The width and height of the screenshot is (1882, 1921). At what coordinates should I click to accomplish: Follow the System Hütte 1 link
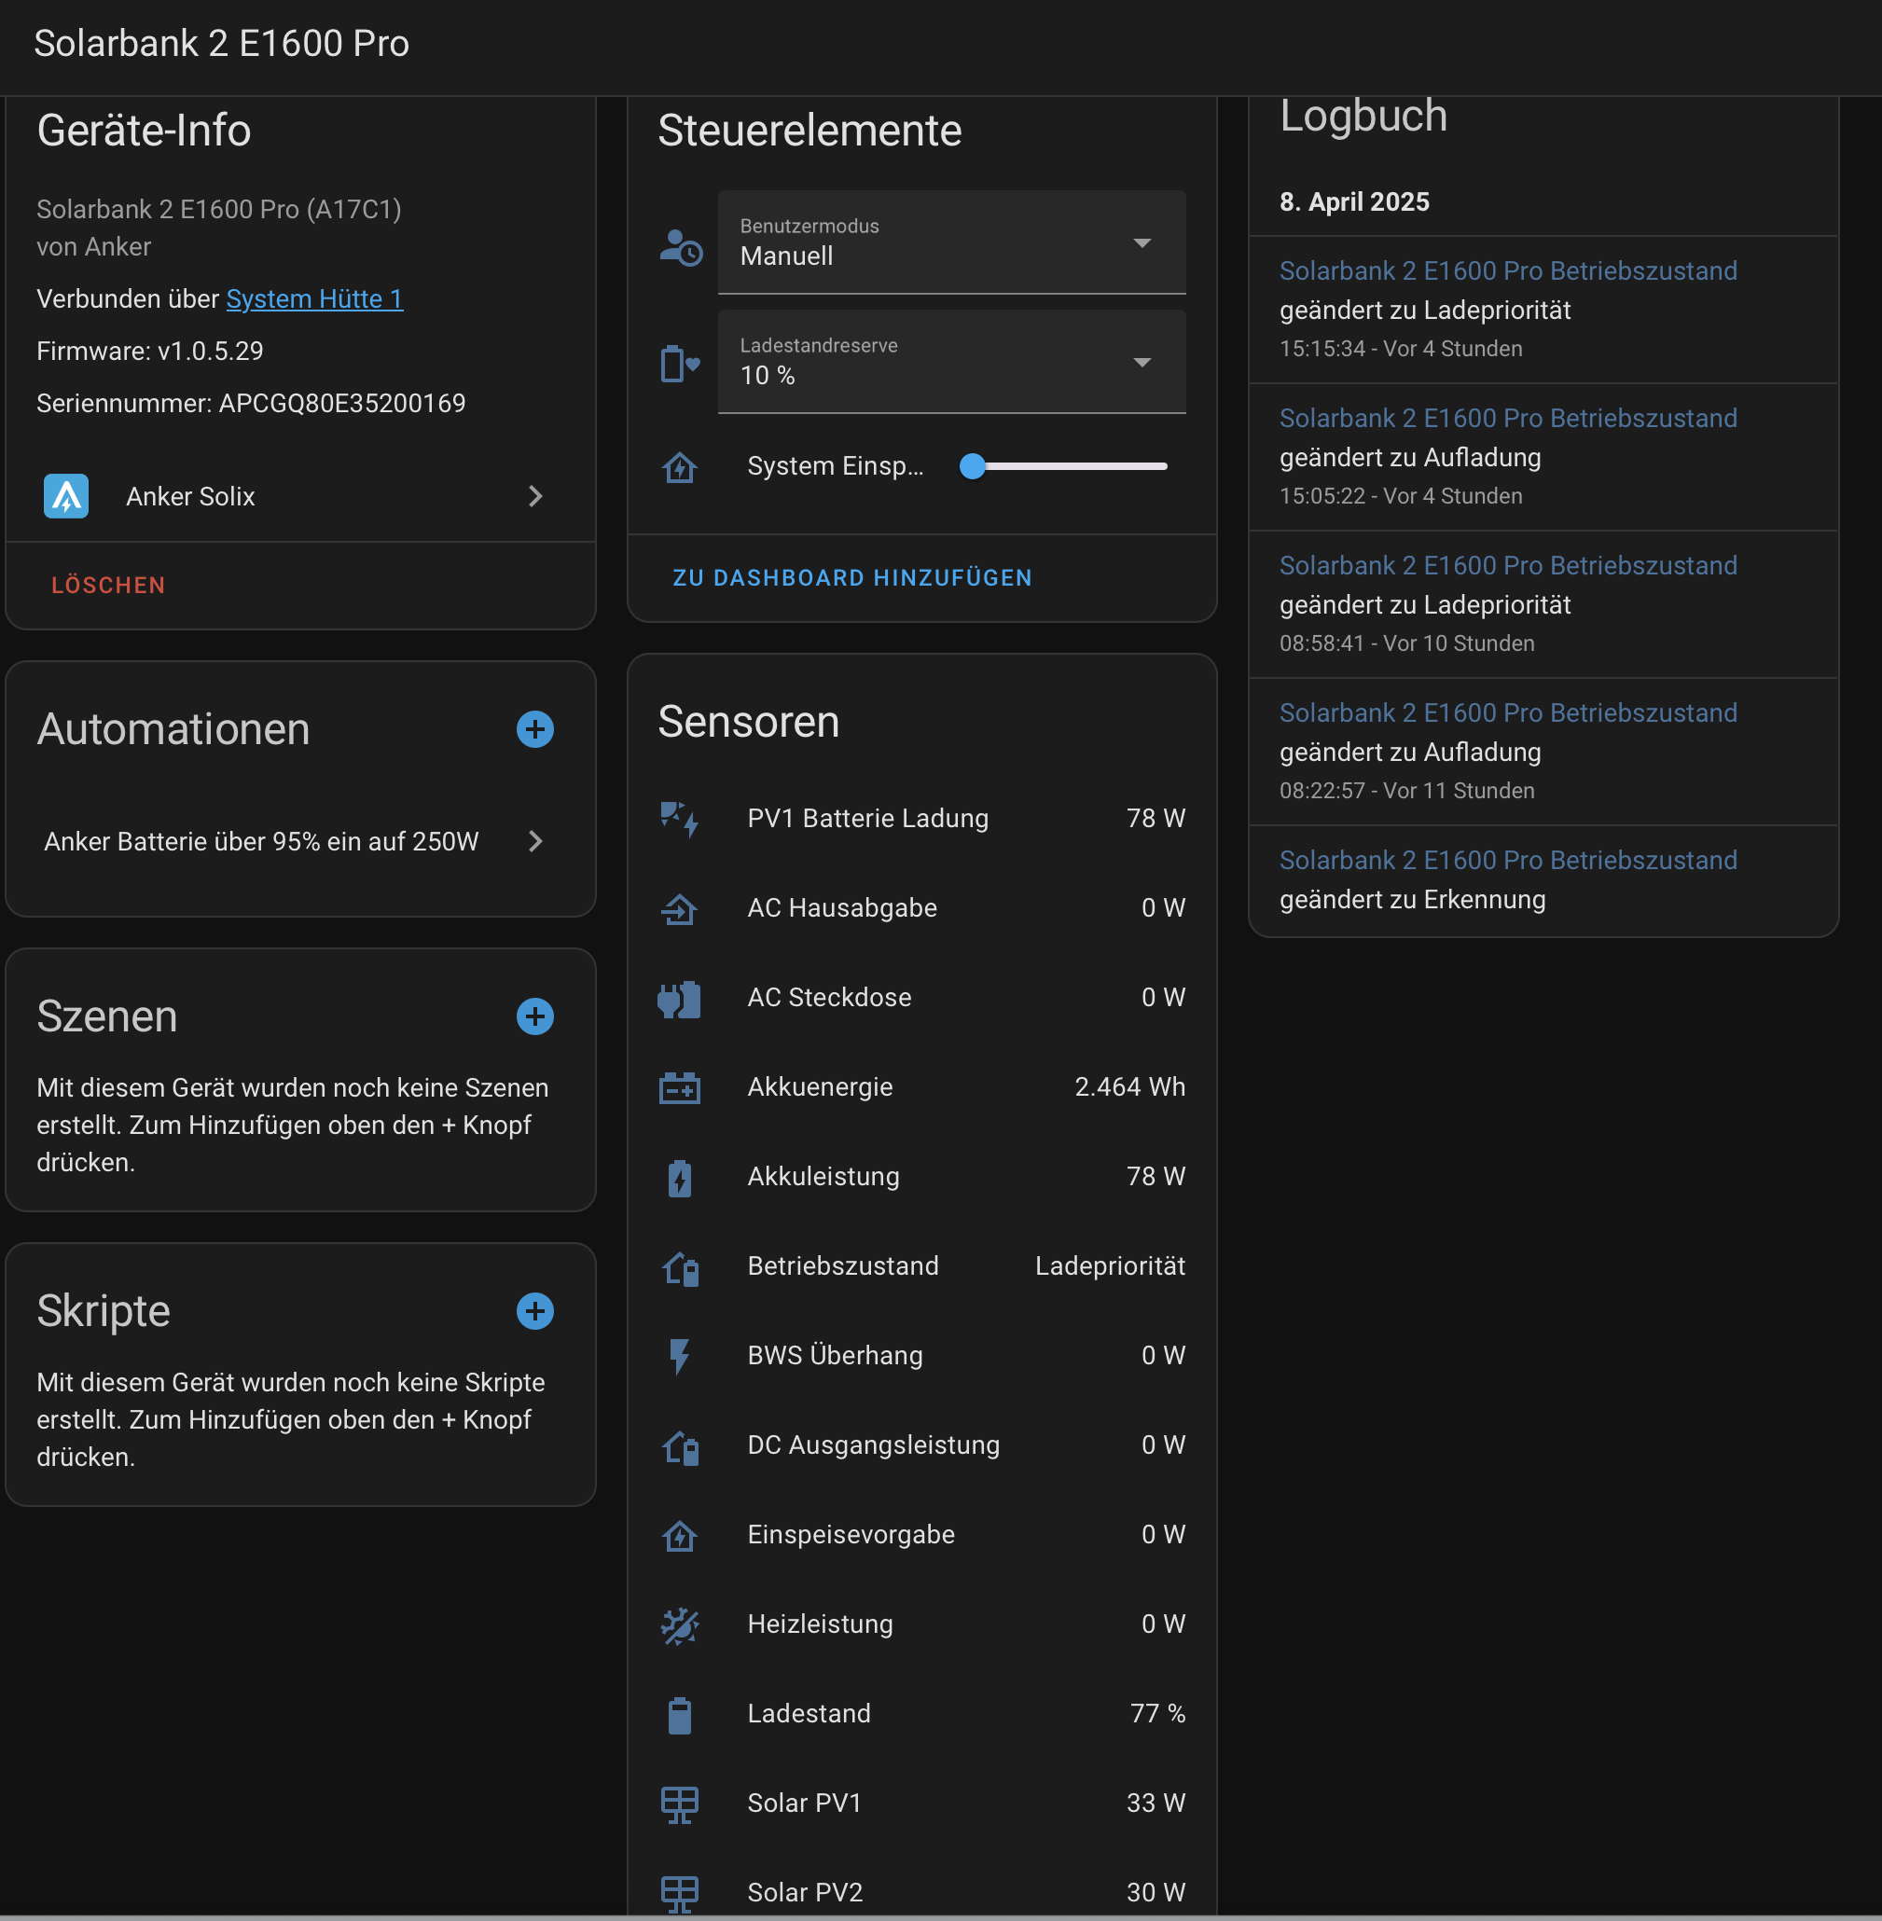(x=314, y=299)
